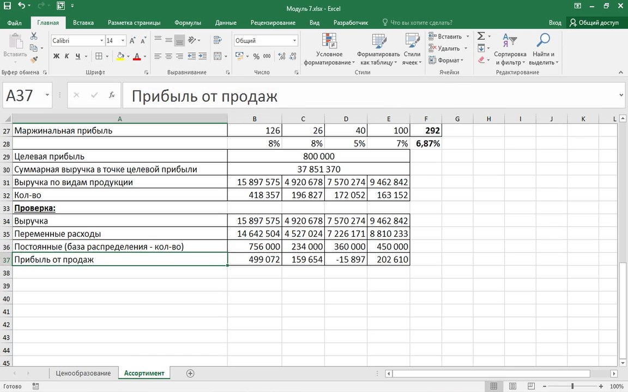Viewport: 628px width, 392px height.
Task: Toggle center horizontal text alignment
Action: tap(168, 56)
